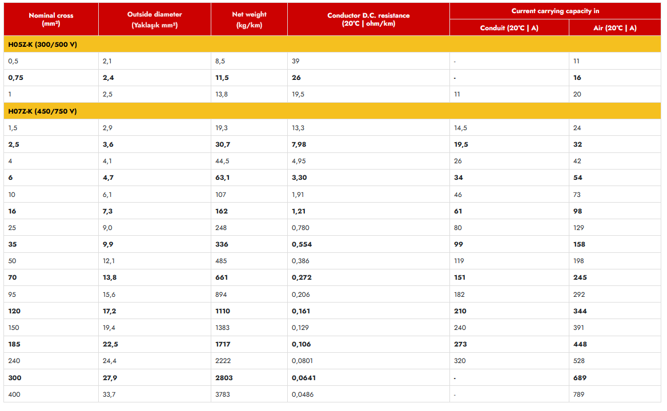667x411 pixels.
Task: Click the Nominal cross (mm²) column header
Action: 51,19
